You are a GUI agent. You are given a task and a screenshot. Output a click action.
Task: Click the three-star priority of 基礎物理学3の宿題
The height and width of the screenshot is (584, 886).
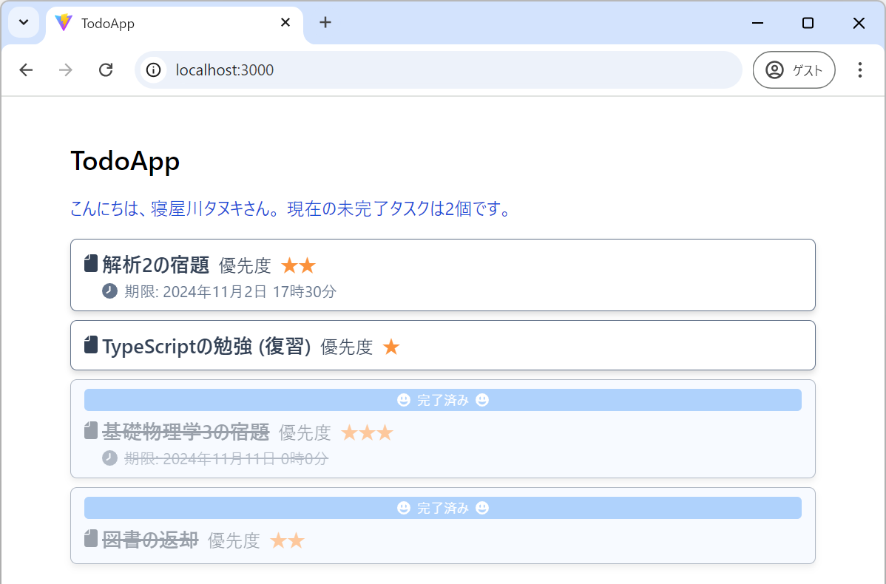click(367, 432)
